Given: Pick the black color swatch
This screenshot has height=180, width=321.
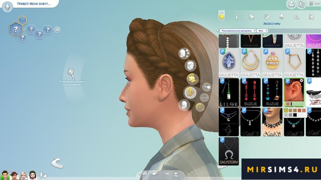Looking at the screenshot, I should 295,115.
